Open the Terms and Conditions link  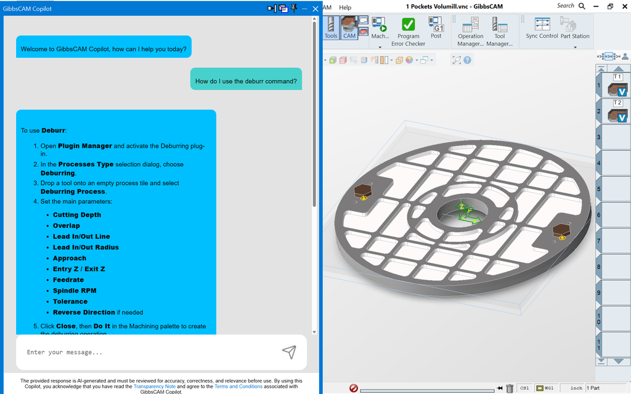pyautogui.click(x=238, y=387)
